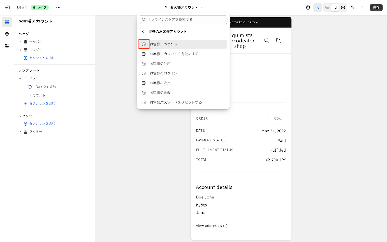Expand the フッター section
This screenshot has height=242, width=387.
pos(20,132)
